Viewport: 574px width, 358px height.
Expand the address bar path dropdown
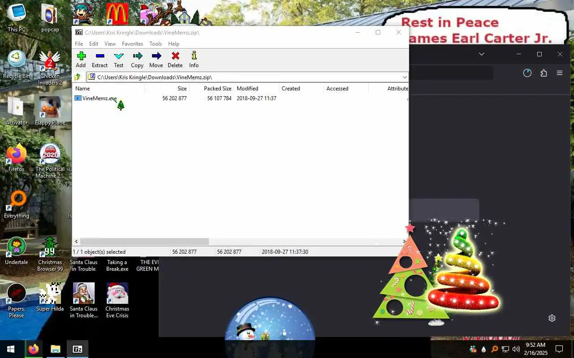tap(404, 77)
